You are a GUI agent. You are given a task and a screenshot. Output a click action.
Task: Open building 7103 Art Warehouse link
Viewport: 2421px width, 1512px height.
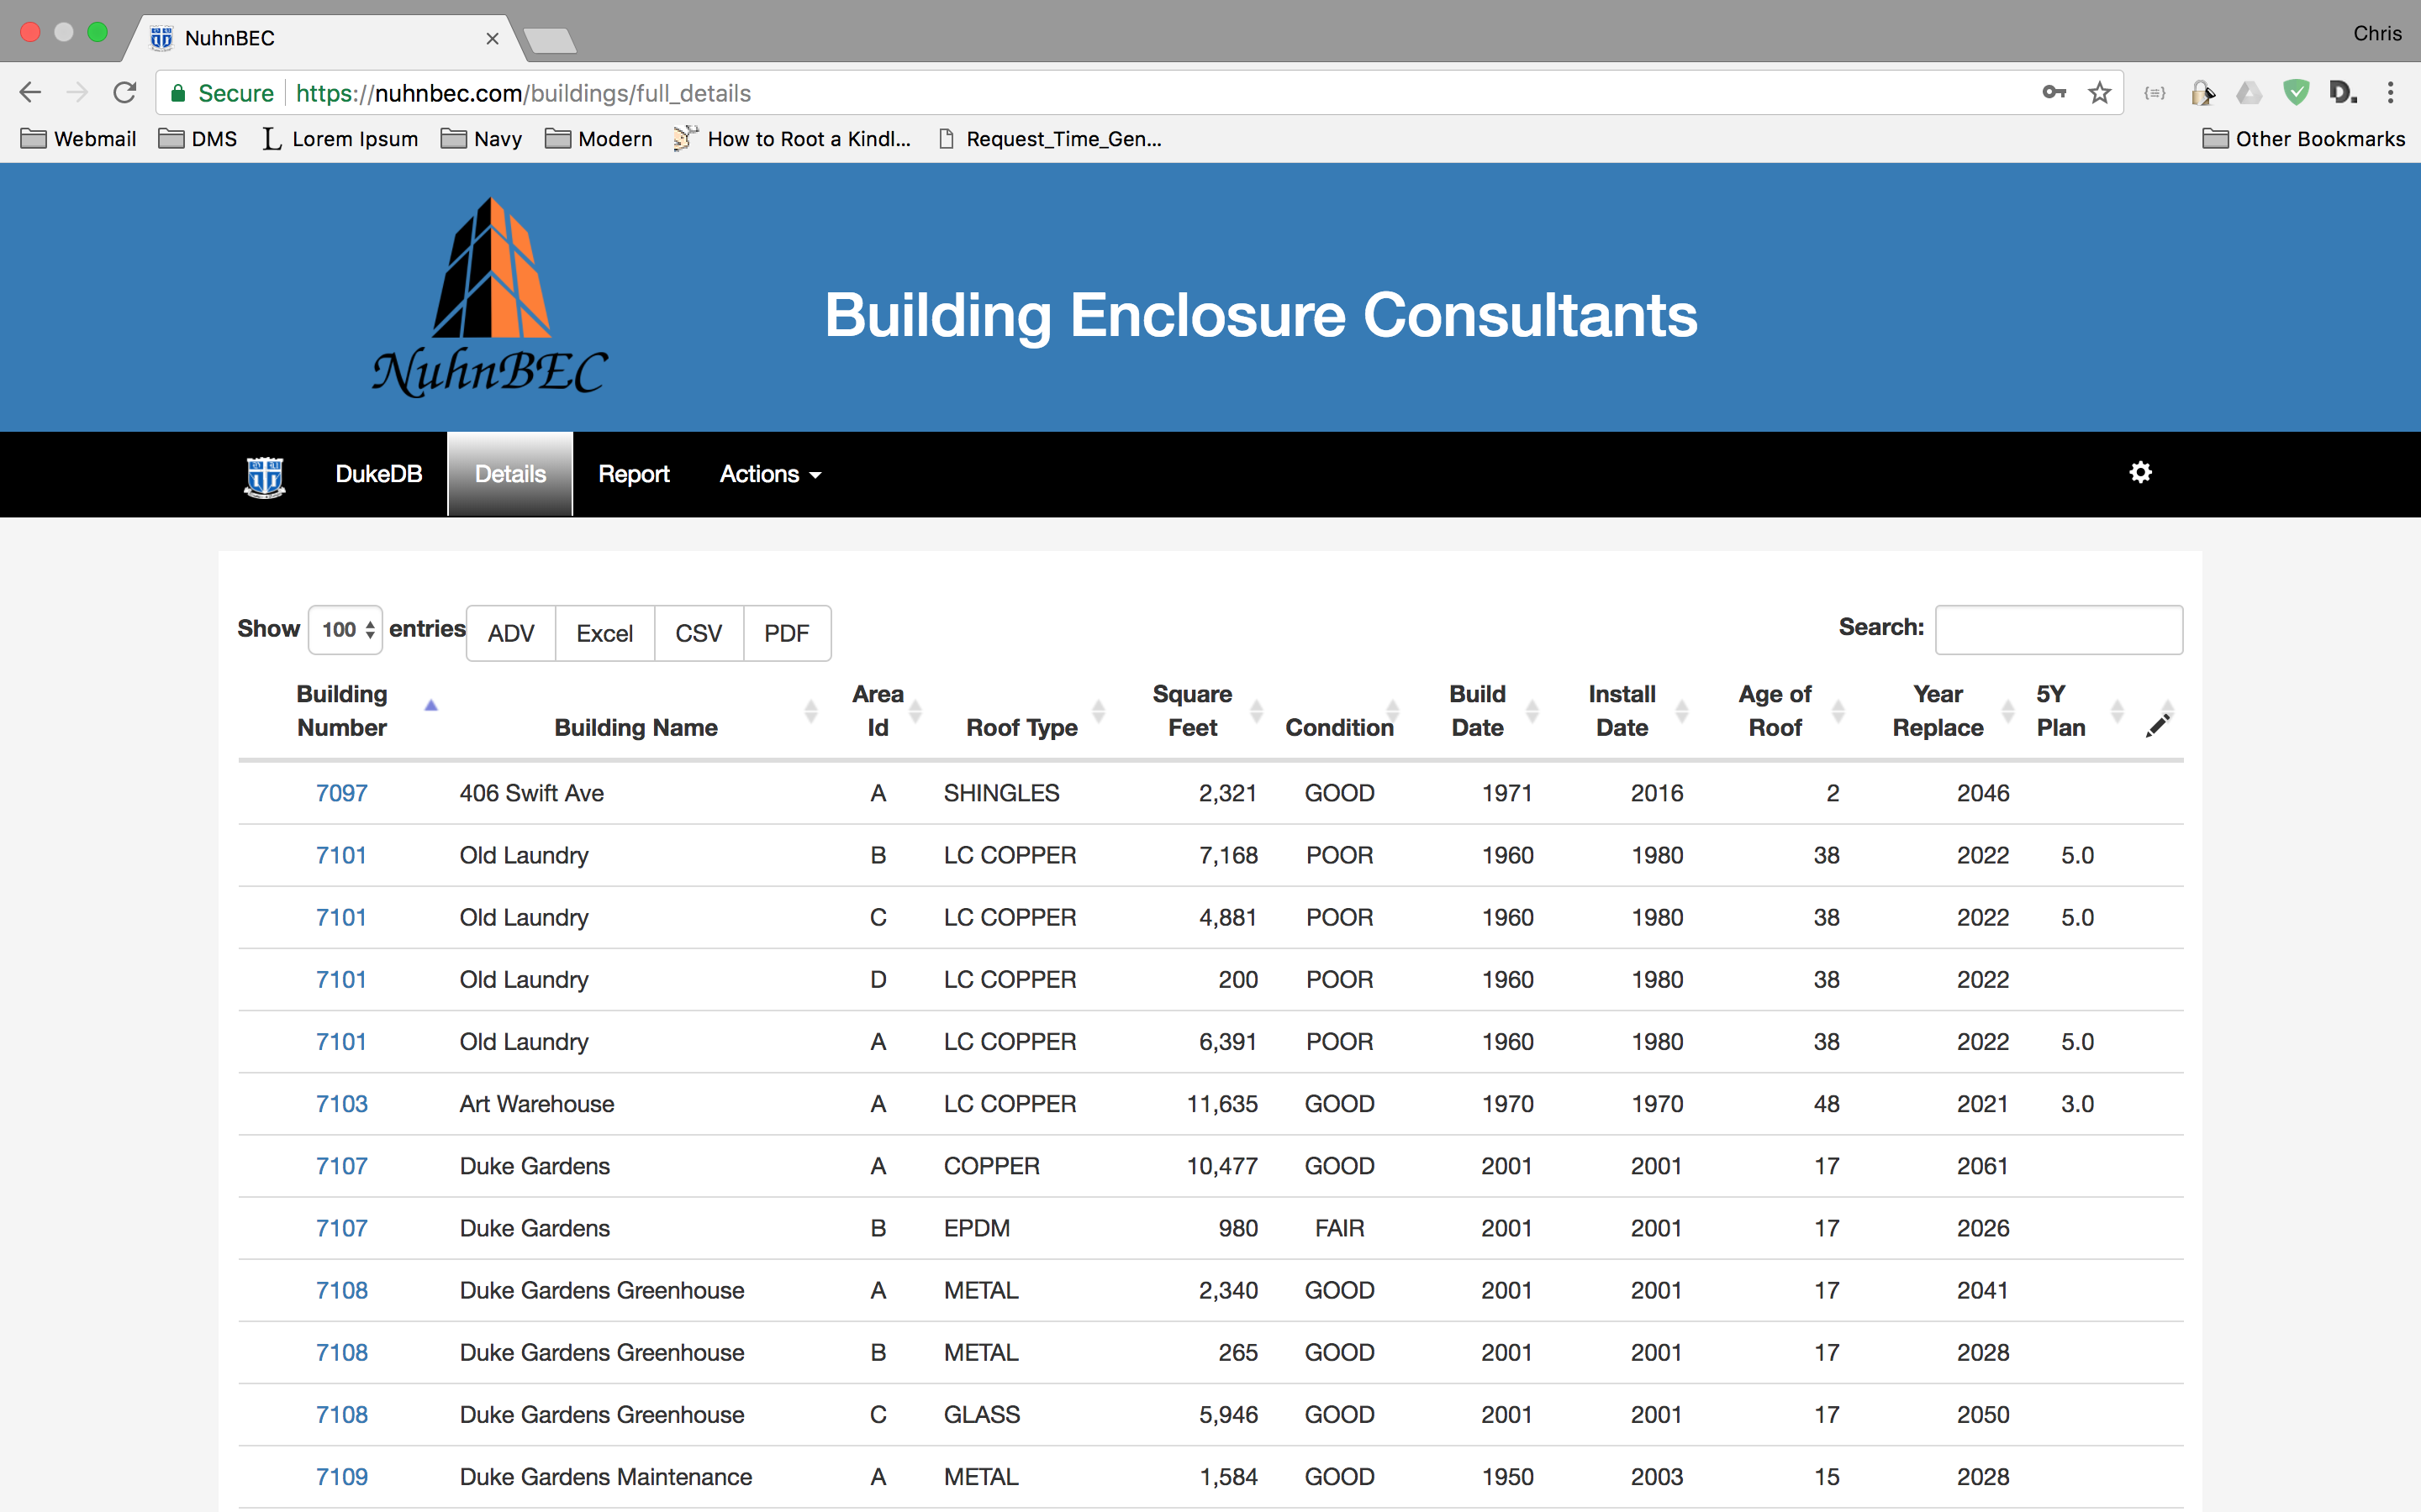click(x=341, y=1104)
